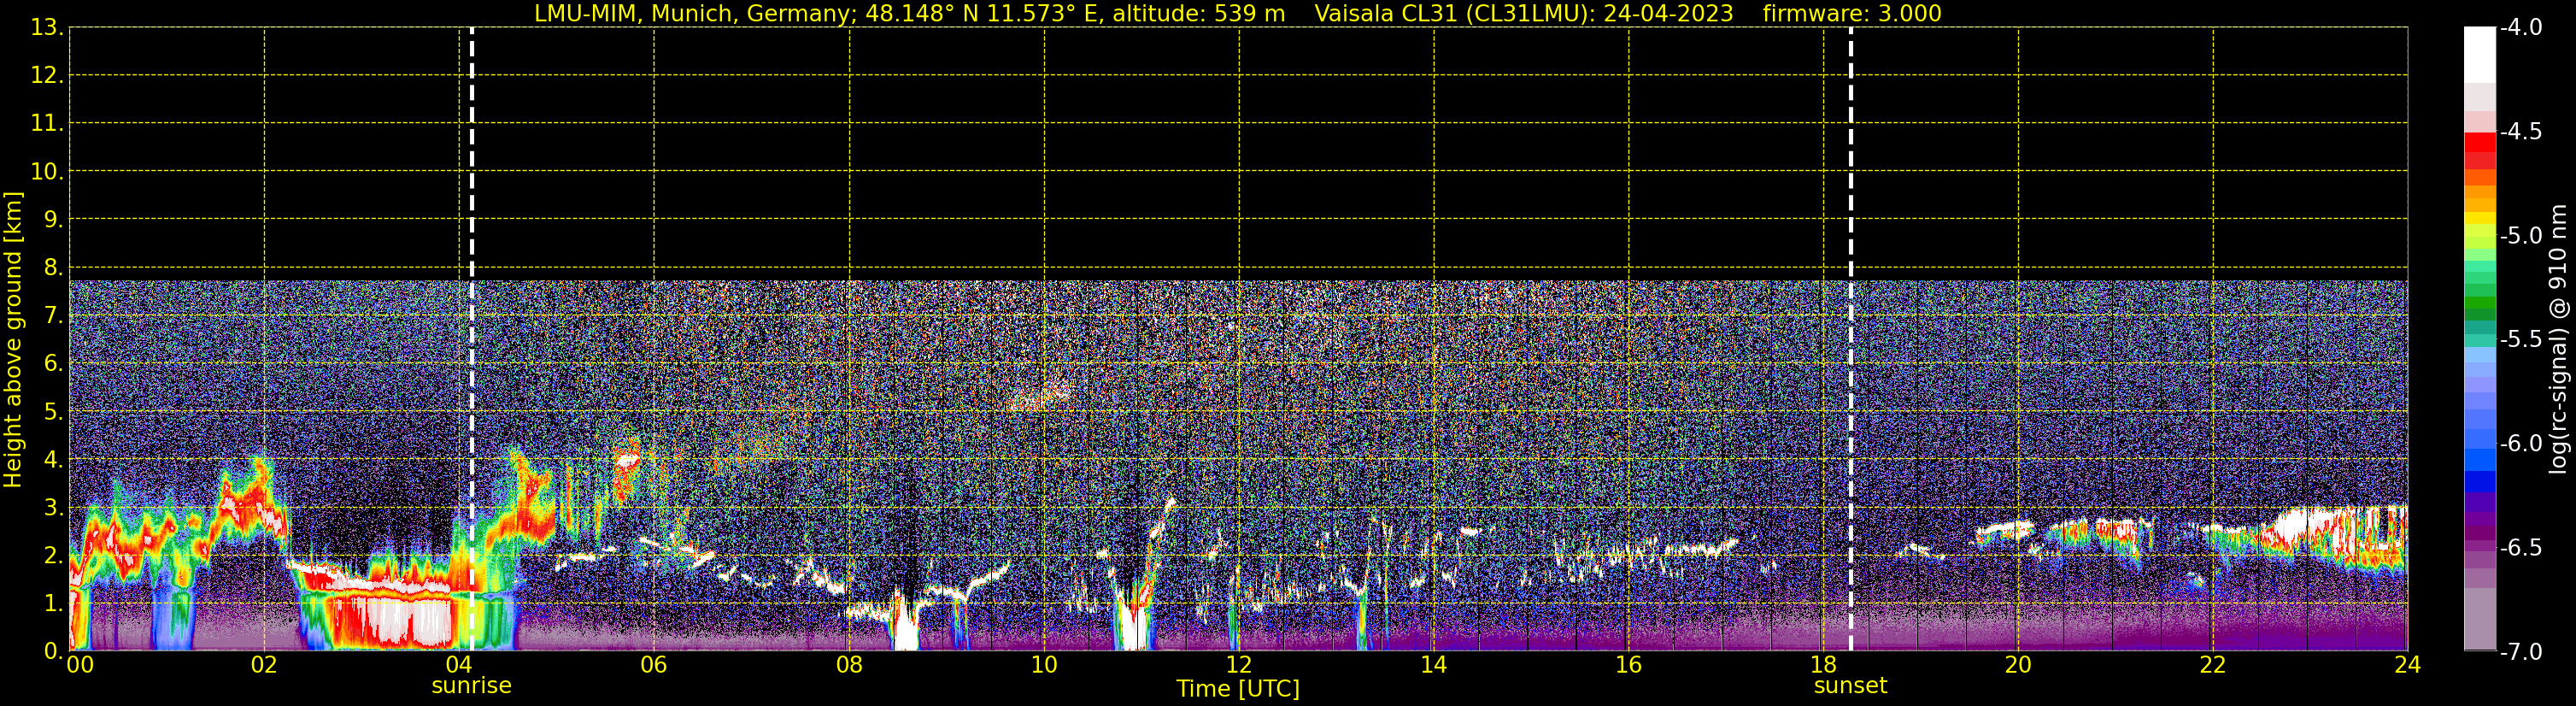Image resolution: width=2576 pixels, height=706 pixels.
Task: Click the 12 km height tick label
Action: point(46,75)
